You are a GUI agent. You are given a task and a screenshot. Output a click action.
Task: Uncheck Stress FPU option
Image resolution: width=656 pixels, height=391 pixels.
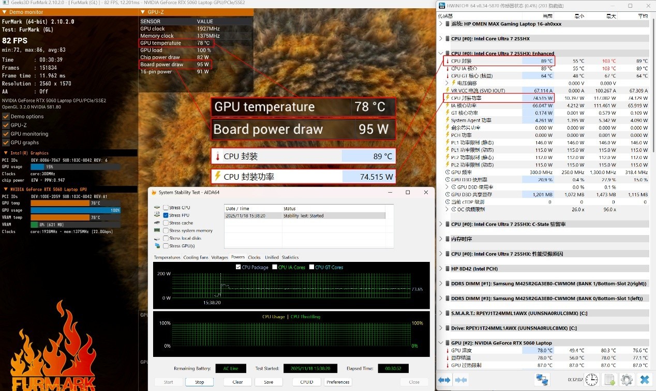pos(166,215)
